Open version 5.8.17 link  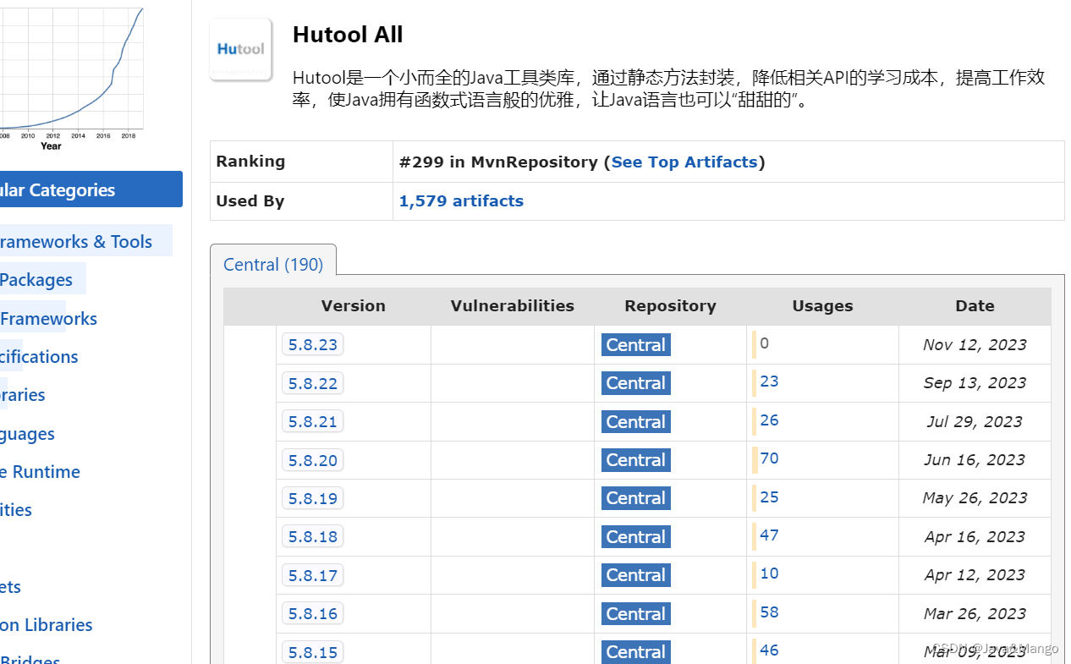pos(313,575)
